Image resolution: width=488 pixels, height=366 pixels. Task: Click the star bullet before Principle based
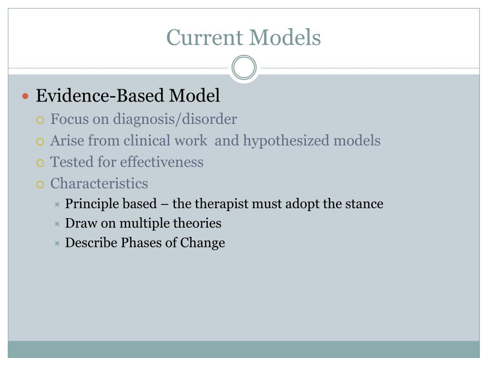click(x=57, y=204)
